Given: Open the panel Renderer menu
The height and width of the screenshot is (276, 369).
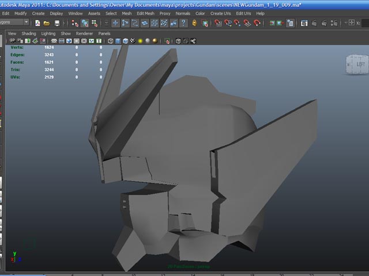Looking at the screenshot, I should pyautogui.click(x=84, y=33).
